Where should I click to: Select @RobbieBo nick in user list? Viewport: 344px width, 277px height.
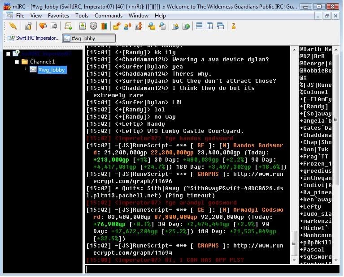coord(315,71)
